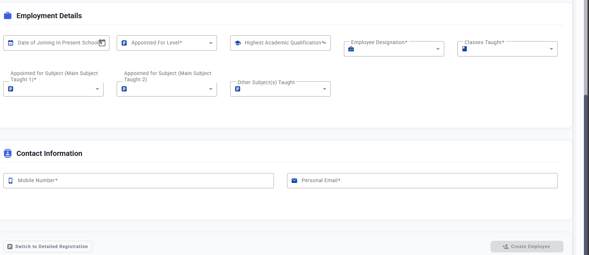This screenshot has width=589, height=255.
Task: Click the phone icon in Mobile Number field
Action: [11, 181]
